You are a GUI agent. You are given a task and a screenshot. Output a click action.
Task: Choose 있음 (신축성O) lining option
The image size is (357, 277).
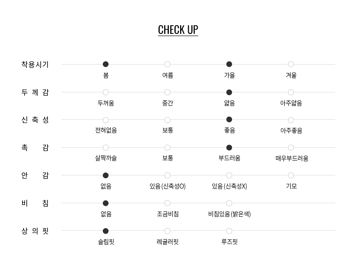(167, 175)
